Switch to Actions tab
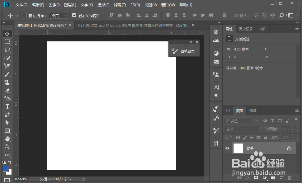302x183 pixels. (x=263, y=29)
